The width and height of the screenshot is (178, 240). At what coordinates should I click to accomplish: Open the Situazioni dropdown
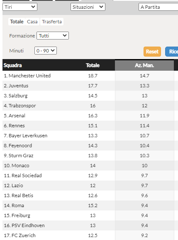[88, 7]
